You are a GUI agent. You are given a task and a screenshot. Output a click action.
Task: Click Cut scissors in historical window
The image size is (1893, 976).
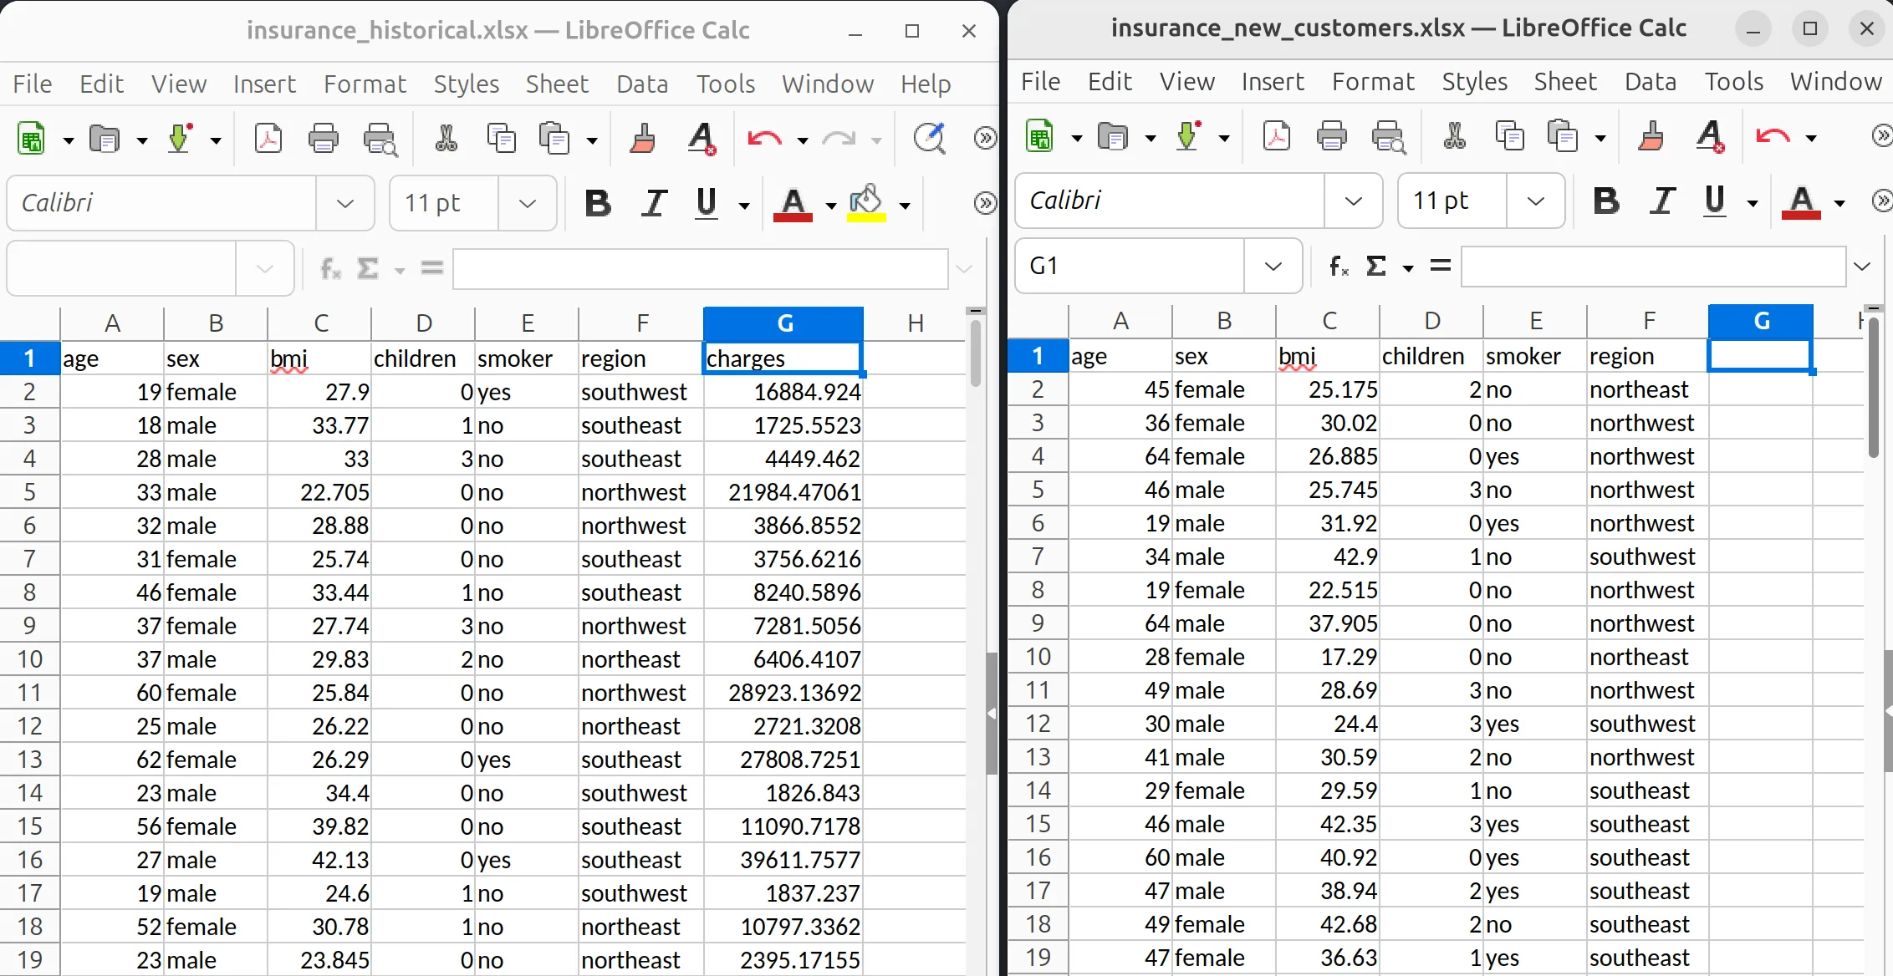(446, 139)
